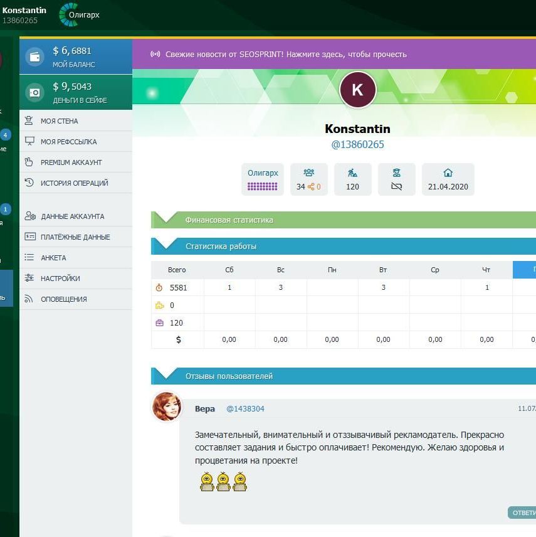Open История операций menu item

(x=76, y=183)
